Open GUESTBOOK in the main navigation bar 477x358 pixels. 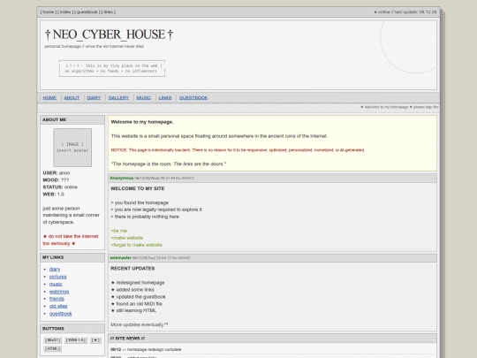click(x=193, y=98)
